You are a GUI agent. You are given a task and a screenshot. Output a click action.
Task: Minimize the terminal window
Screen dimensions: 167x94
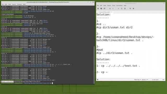pos(88,2)
